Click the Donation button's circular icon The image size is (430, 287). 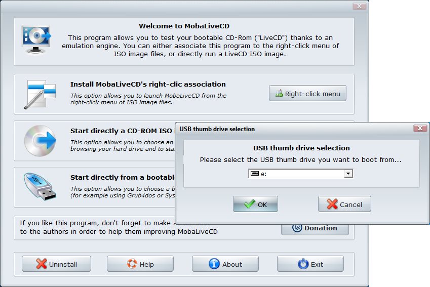[x=297, y=228]
